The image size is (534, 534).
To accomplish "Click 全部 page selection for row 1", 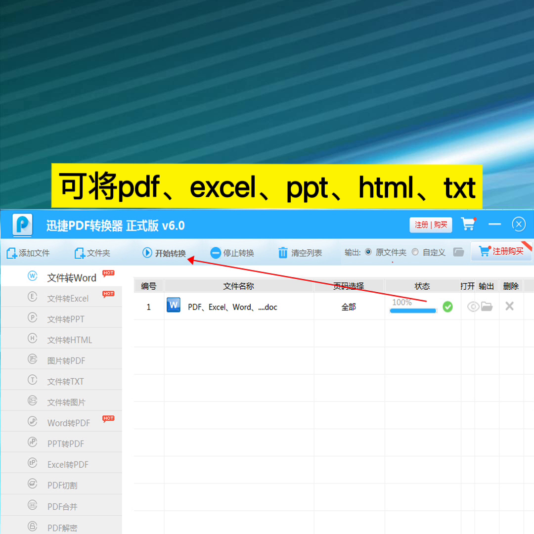I will point(349,307).
